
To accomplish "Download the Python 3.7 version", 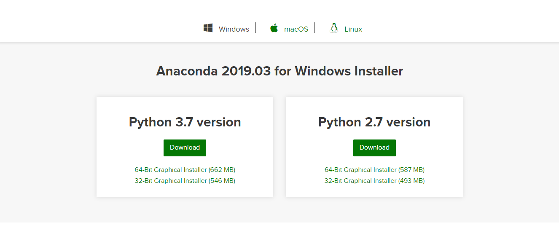I will click(x=185, y=147).
